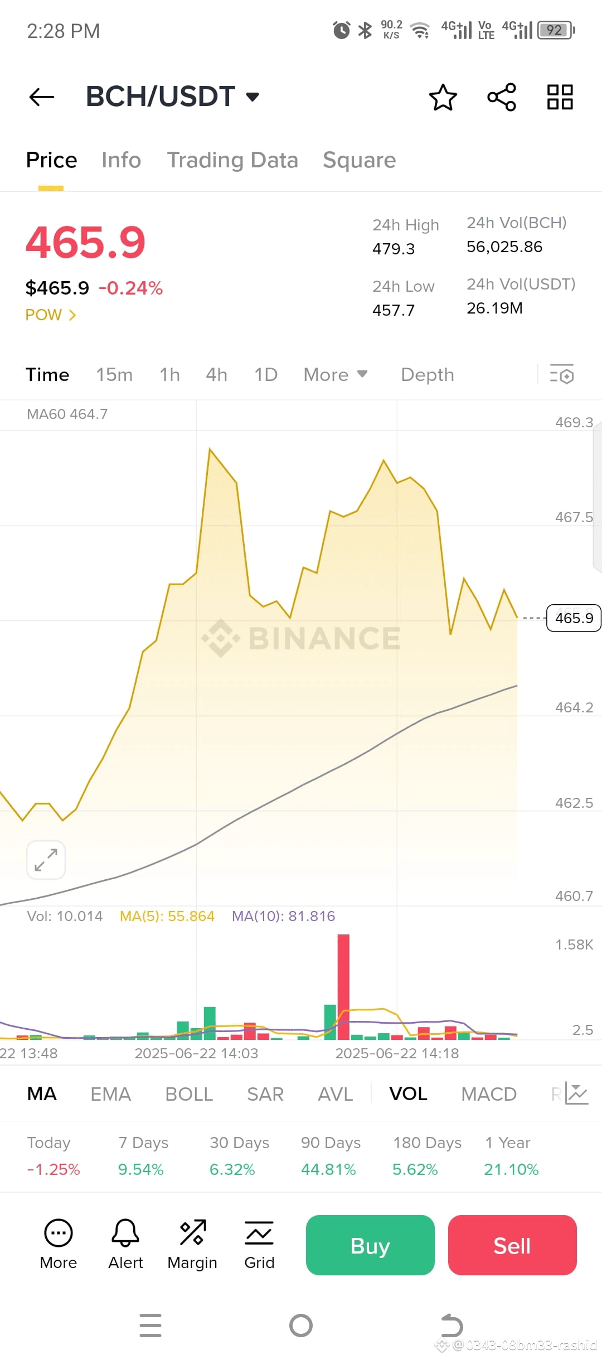
Task: Switch to the Trading Data tab
Action: coord(232,160)
